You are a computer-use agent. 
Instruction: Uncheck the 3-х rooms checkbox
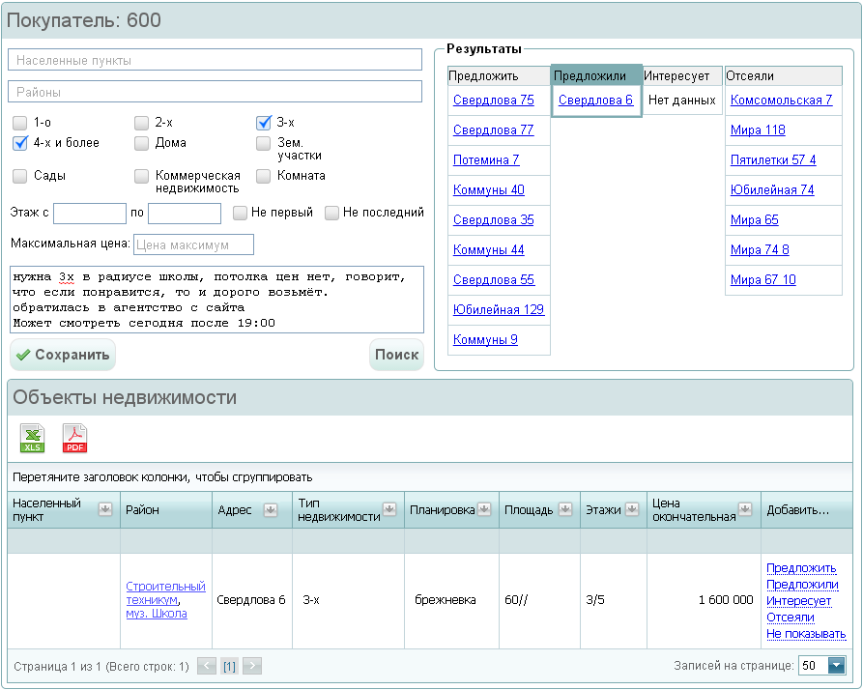263,123
